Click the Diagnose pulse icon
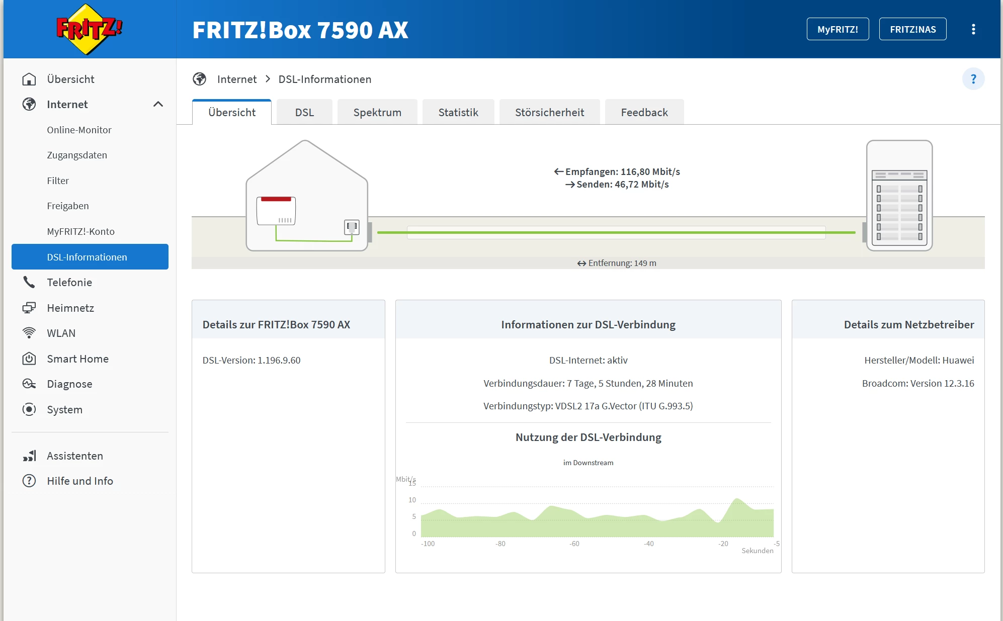This screenshot has height=621, width=1003. click(x=29, y=384)
